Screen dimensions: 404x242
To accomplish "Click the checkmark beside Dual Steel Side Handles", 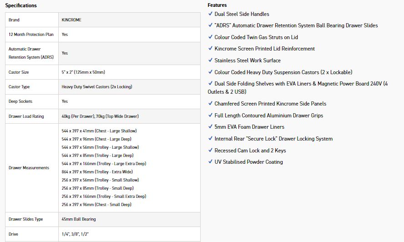I will point(210,14).
